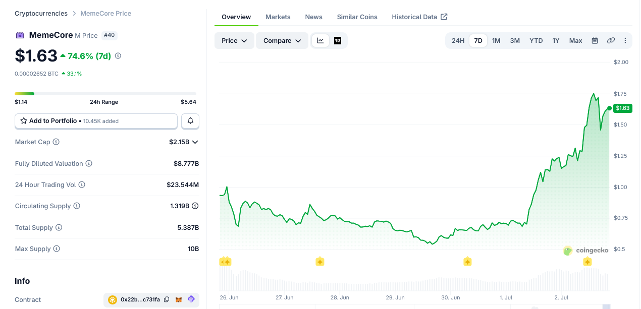Viewport: 641px width, 309px height.
Task: Click the MetaMask fox icon
Action: coord(179,299)
